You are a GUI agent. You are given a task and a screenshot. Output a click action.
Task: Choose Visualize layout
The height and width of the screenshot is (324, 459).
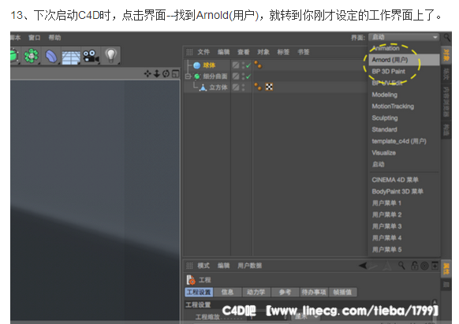coord(404,153)
